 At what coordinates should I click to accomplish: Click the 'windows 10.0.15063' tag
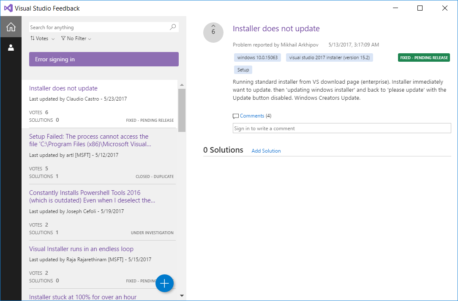click(257, 57)
